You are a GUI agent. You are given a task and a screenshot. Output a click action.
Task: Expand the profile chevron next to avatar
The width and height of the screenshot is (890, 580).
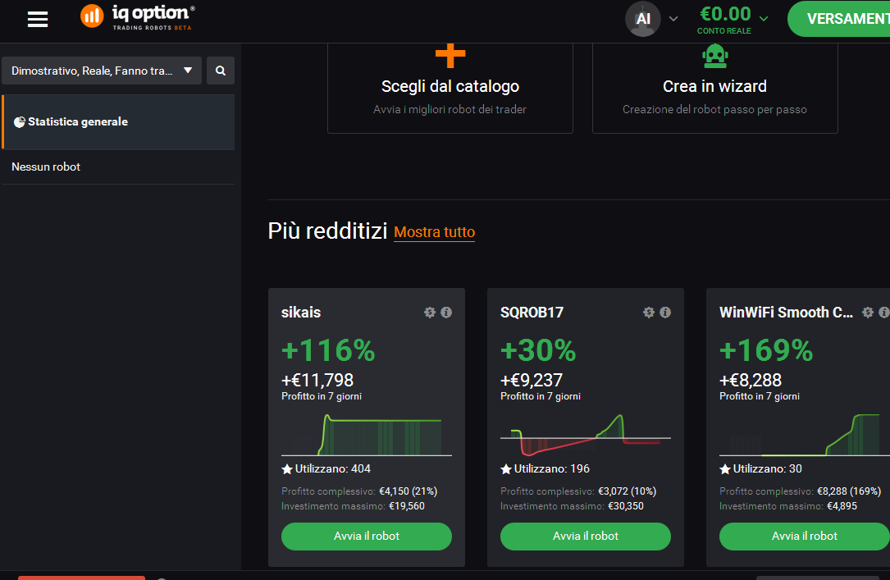pos(673,19)
